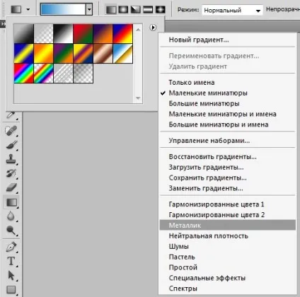Viewport: 300px width, 297px height.
Task: Pick the opaque rainbow spectrum gradient swatch
Action: tap(24, 73)
